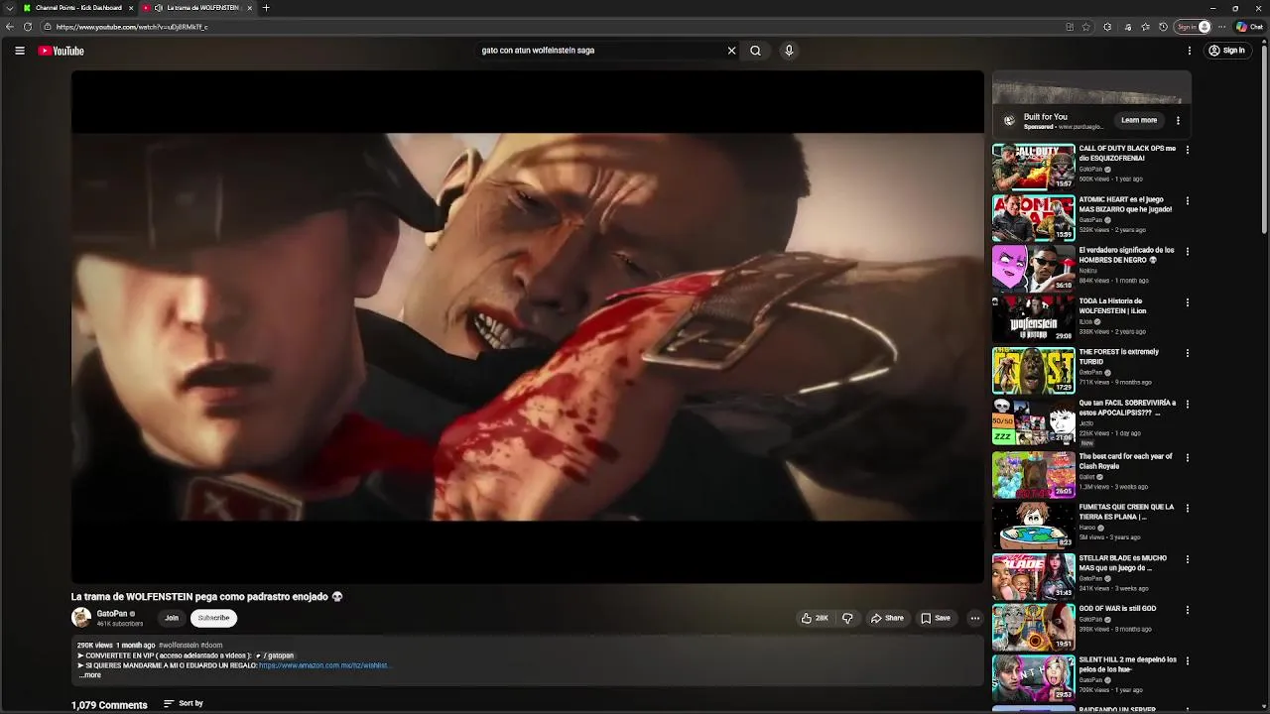
Task: Open a new browser tab
Action: [x=266, y=8]
